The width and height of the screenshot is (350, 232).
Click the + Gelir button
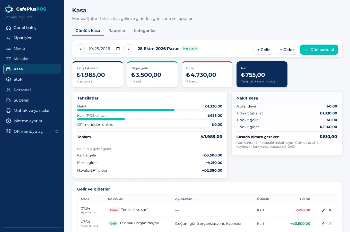tap(264, 50)
